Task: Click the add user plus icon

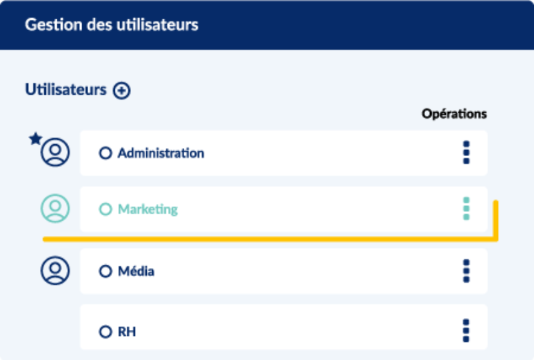Action: pyautogui.click(x=121, y=91)
